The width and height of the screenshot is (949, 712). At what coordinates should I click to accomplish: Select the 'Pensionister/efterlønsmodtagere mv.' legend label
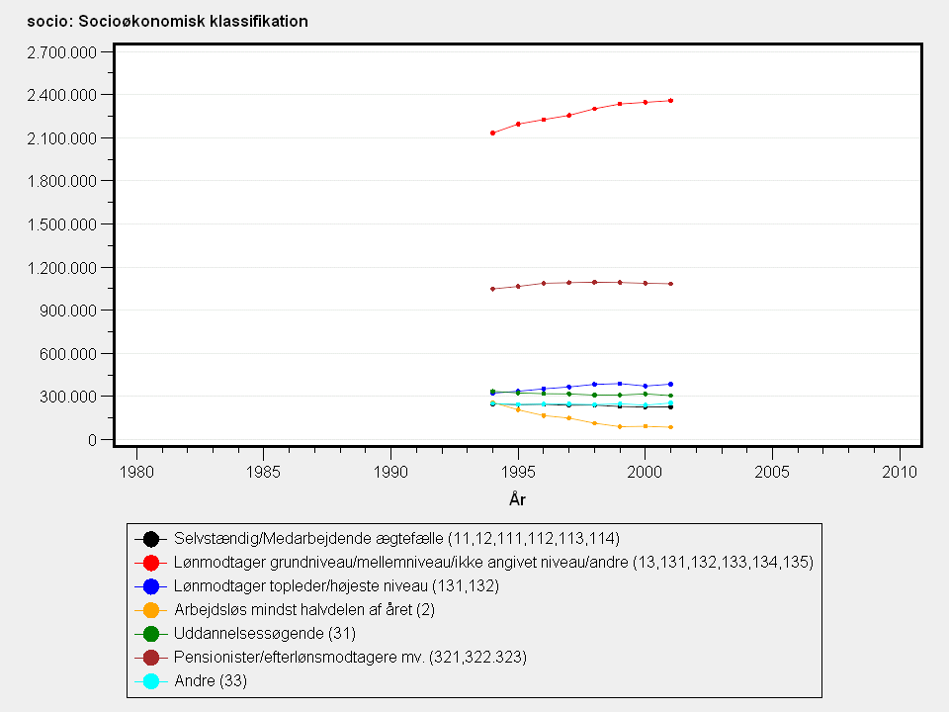350,658
